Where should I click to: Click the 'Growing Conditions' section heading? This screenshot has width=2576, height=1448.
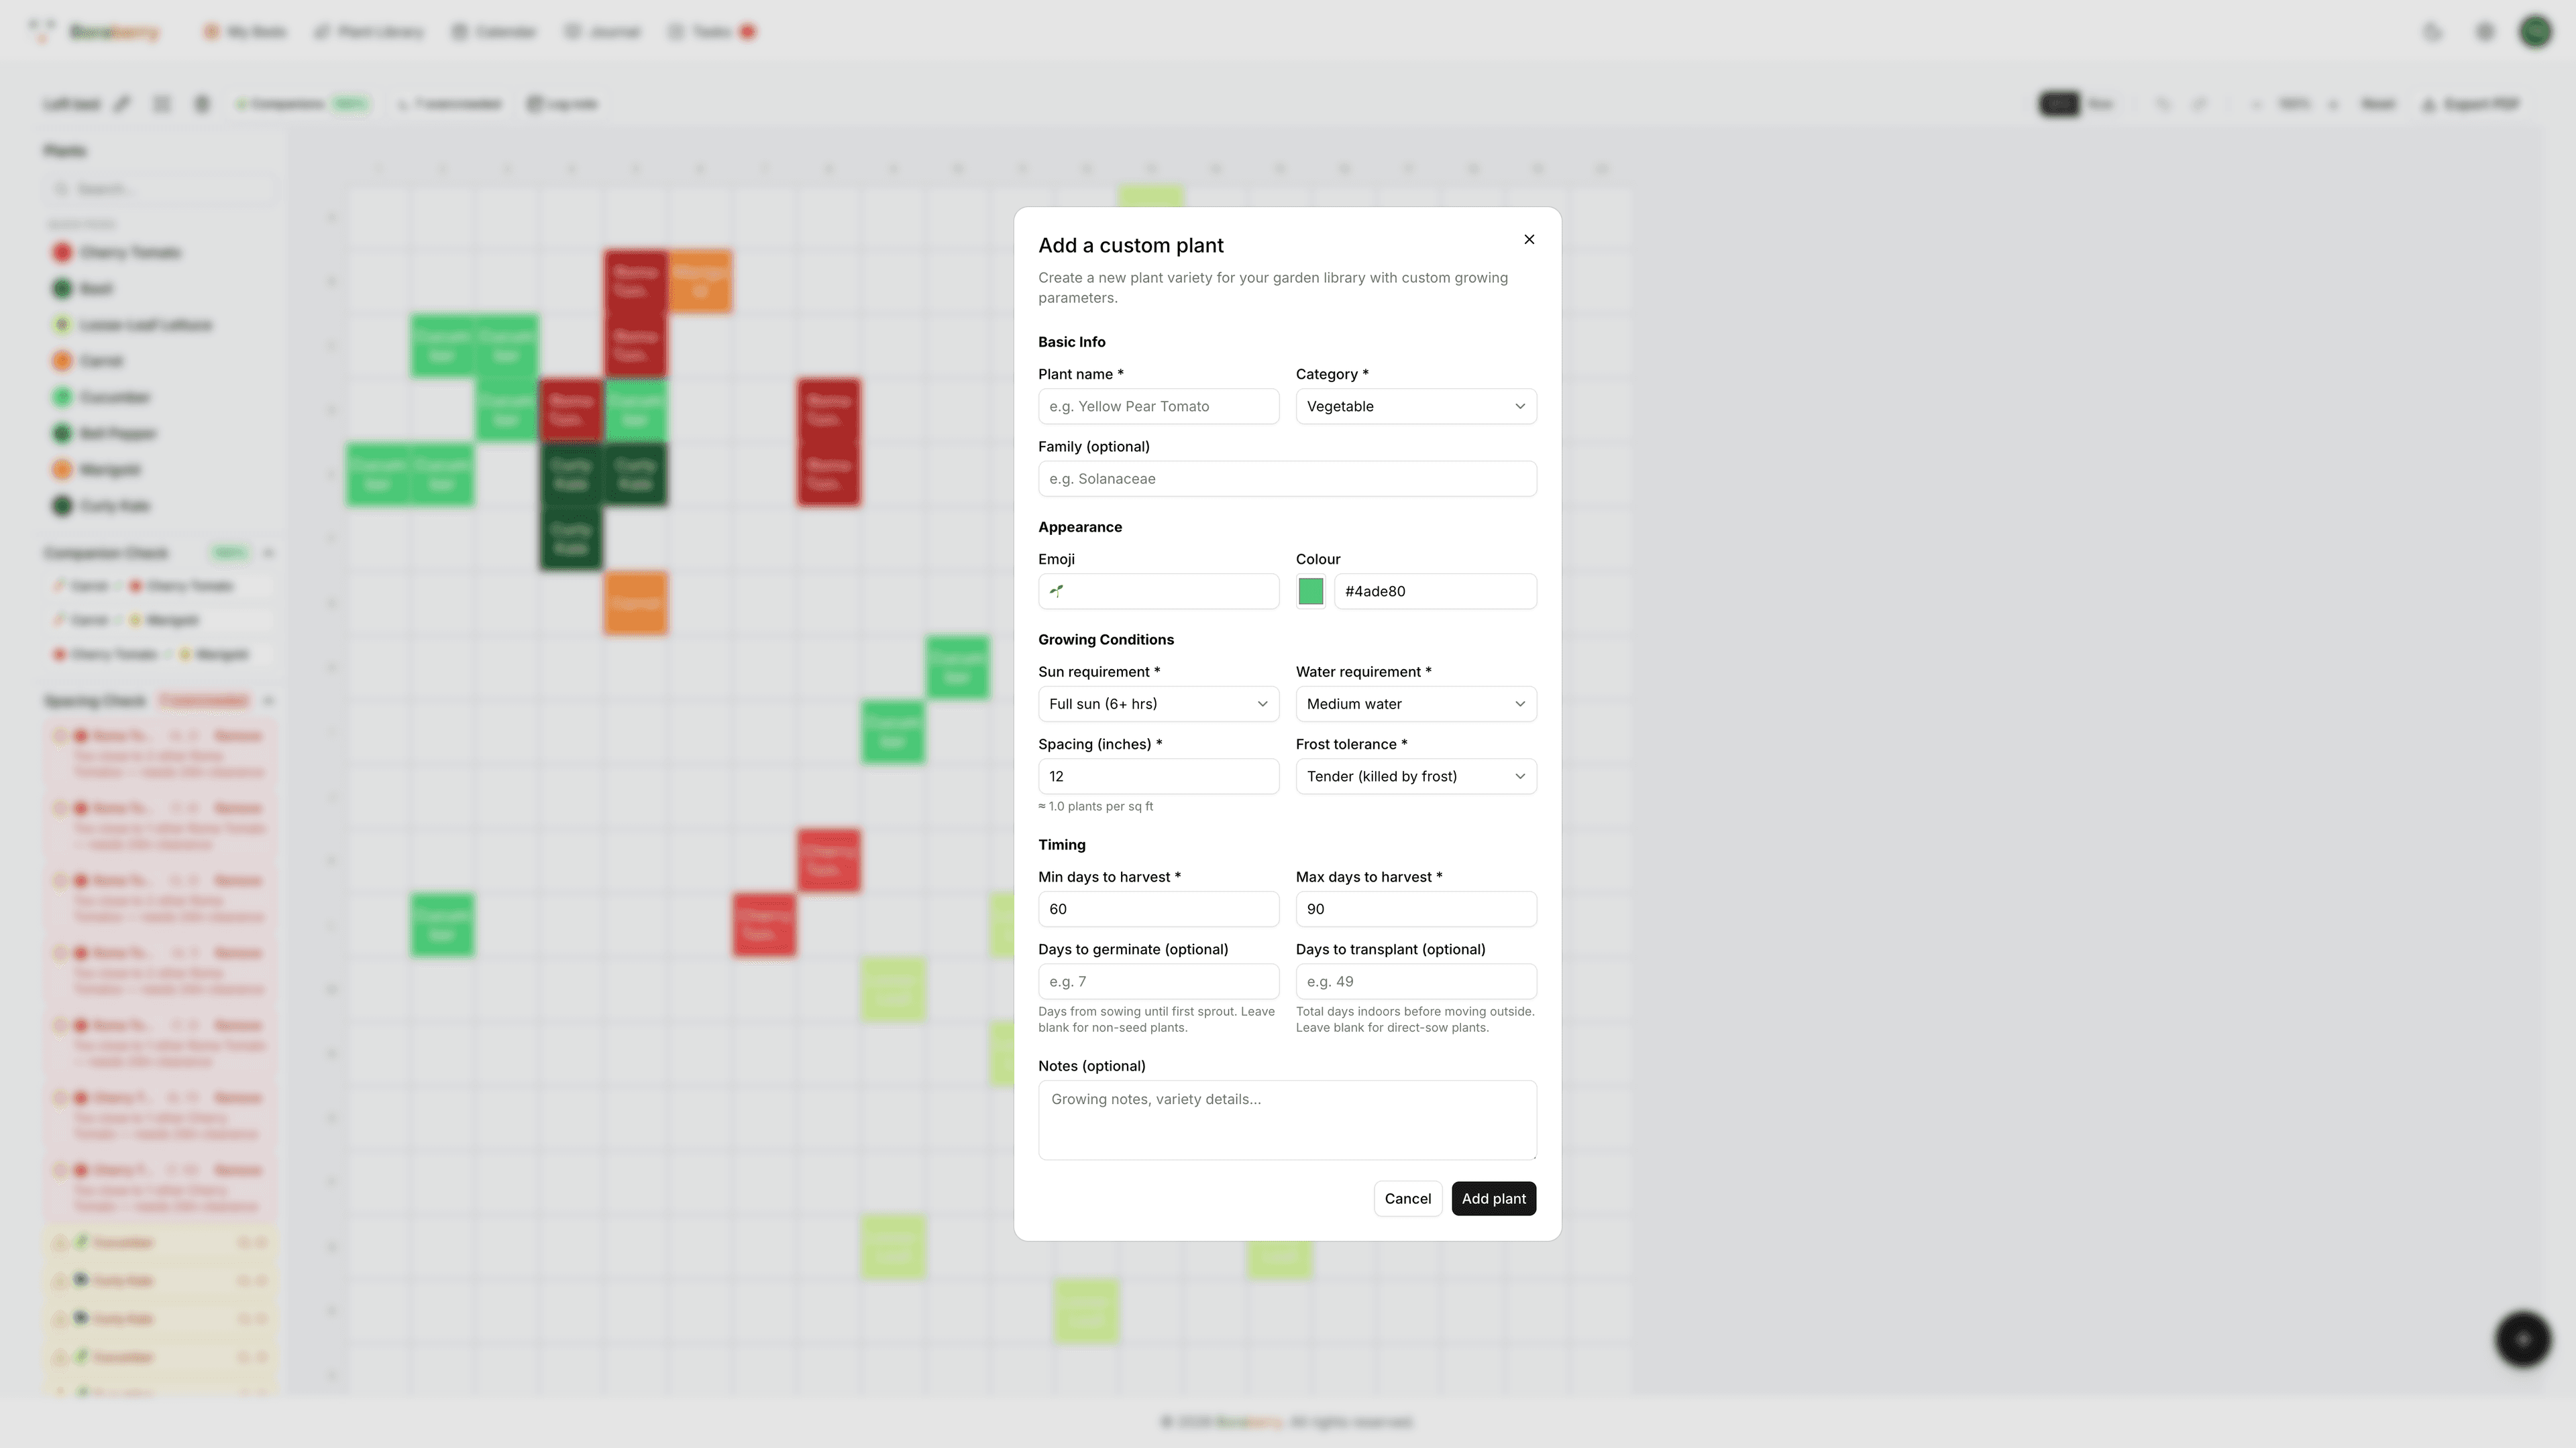tap(1106, 640)
